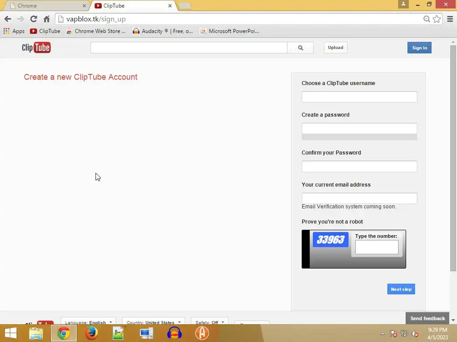This screenshot has height=342, width=457.
Task: Open the Audacity bookmark
Action: (162, 31)
